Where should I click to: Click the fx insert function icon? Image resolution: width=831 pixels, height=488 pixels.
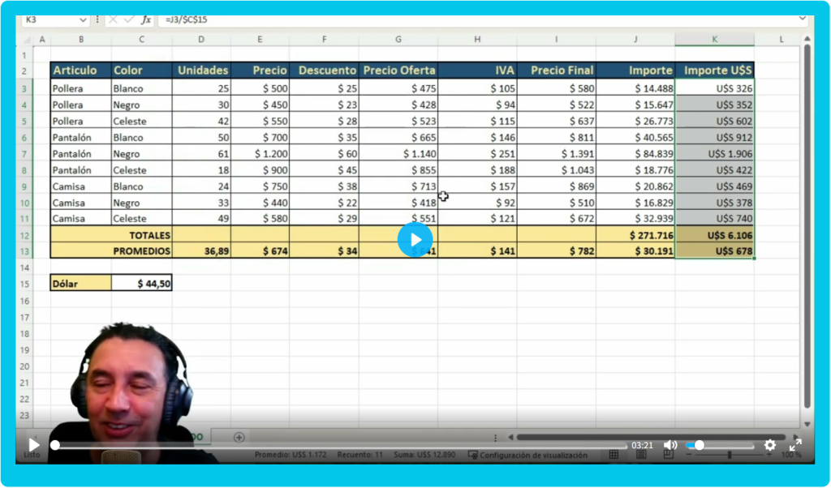click(146, 19)
